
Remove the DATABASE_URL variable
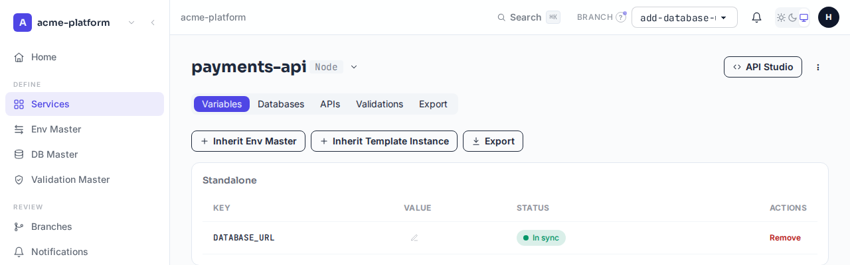(785, 238)
